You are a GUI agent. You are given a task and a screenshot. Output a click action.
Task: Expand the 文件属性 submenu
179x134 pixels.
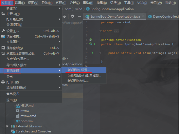pos(31,42)
